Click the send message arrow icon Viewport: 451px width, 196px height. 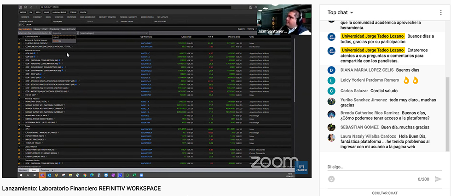(x=438, y=179)
